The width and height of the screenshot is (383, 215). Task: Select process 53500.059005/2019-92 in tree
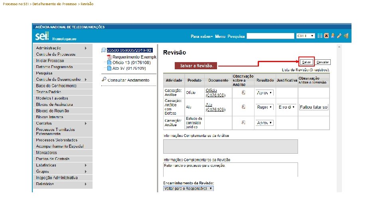129,50
